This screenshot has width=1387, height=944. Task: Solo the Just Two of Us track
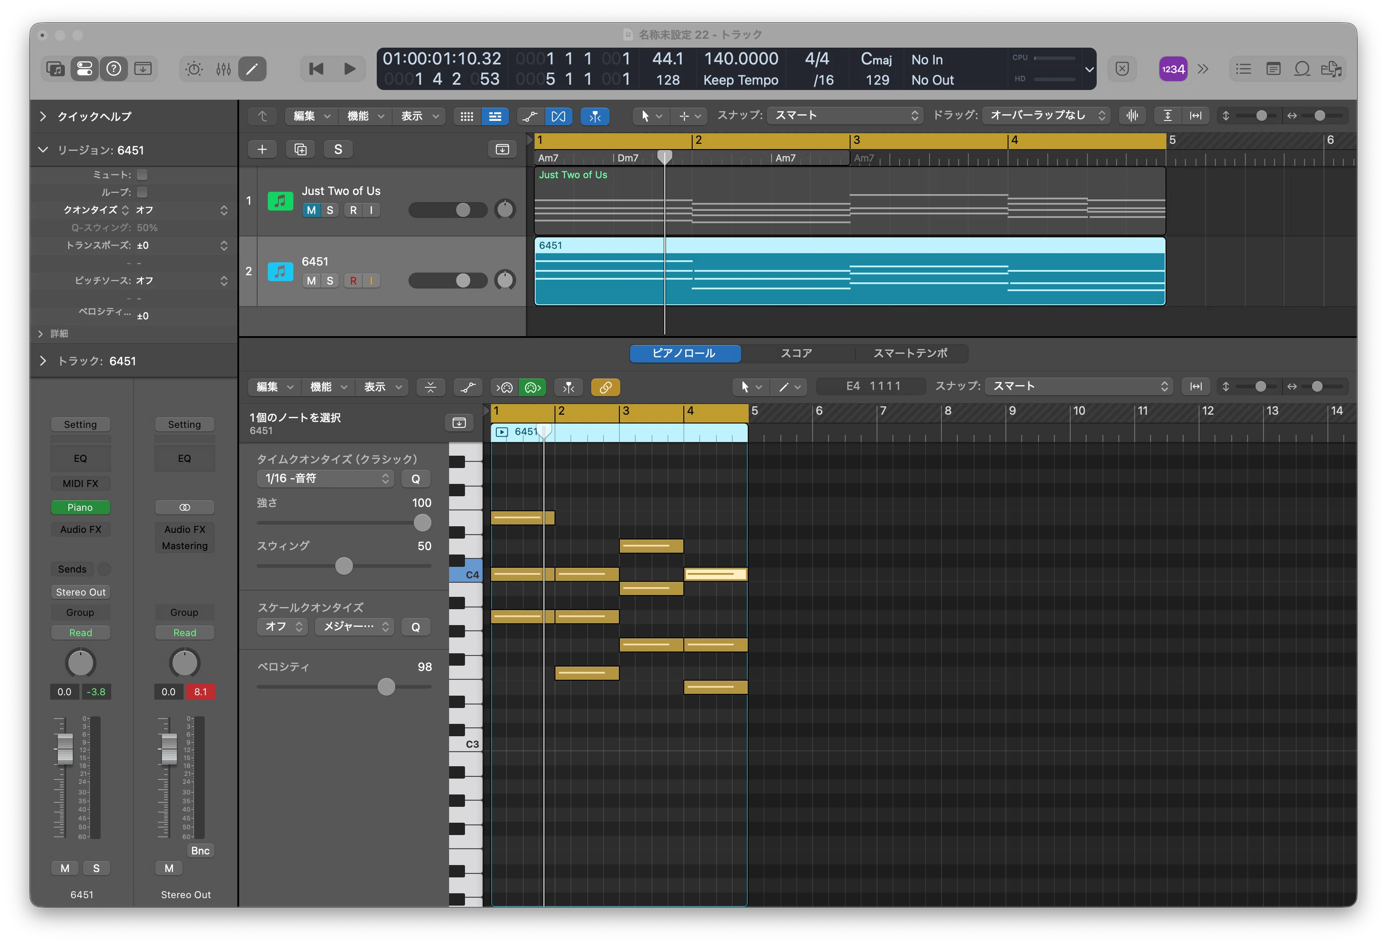tap(330, 210)
